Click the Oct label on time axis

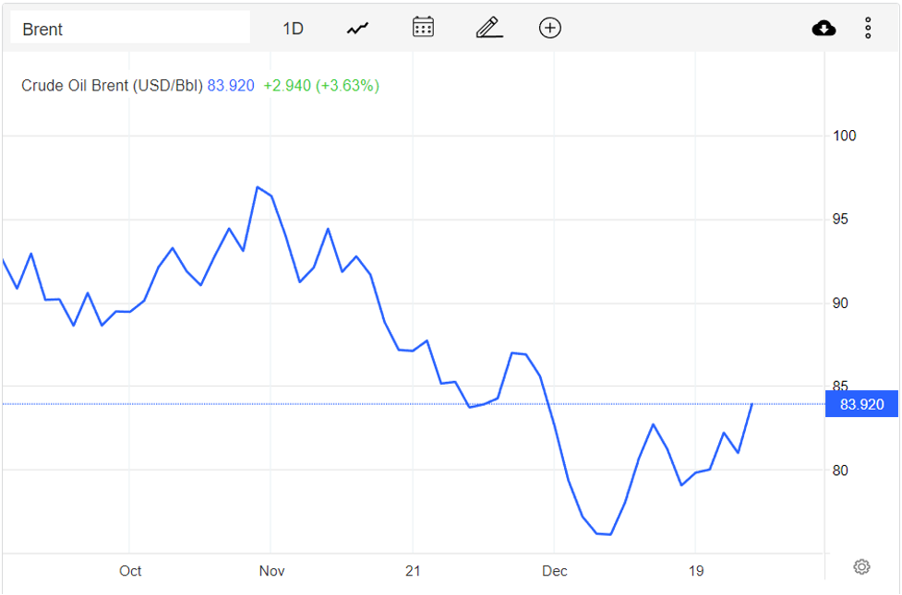click(130, 571)
